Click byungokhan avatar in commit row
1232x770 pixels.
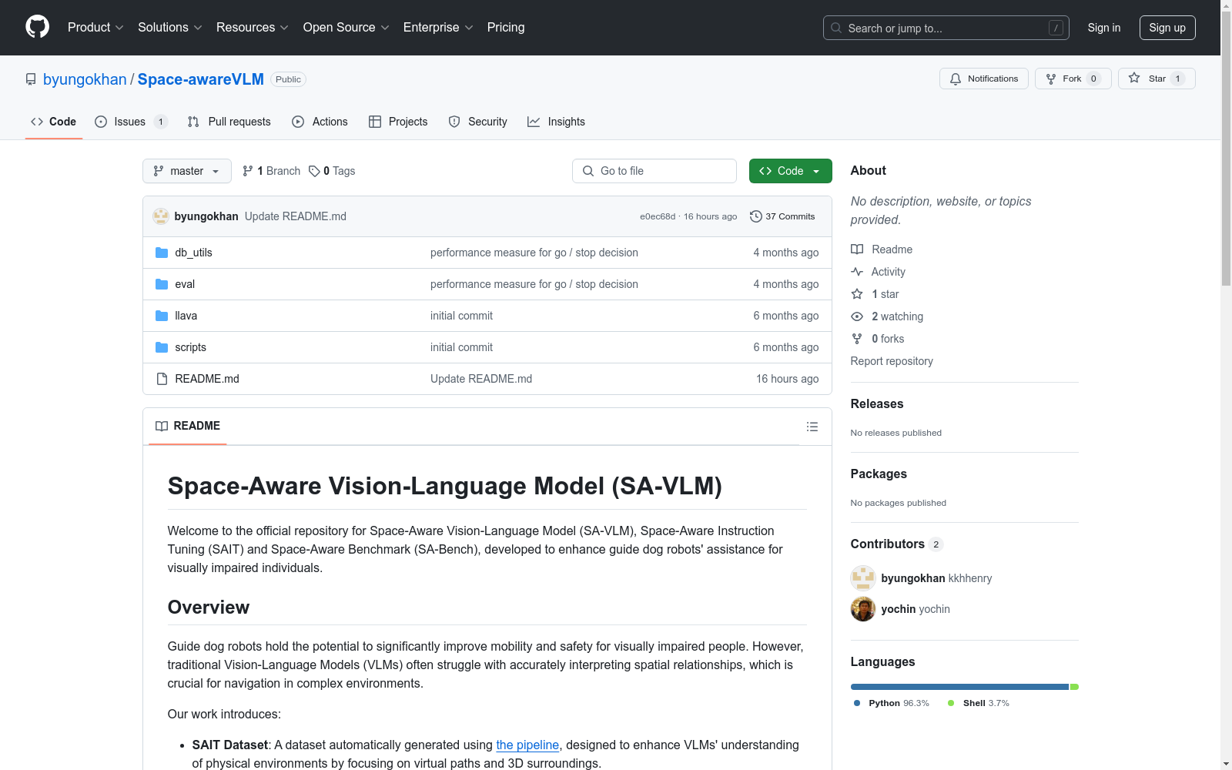point(161,216)
